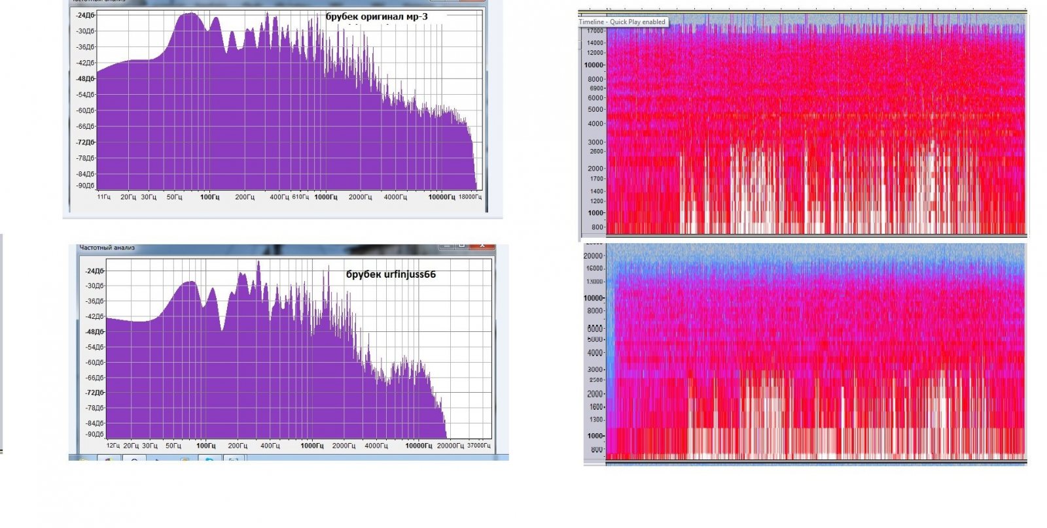Click the 6900 label on upper spectrogram scale

596,88
